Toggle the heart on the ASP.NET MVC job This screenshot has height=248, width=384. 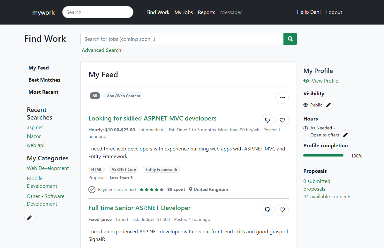click(x=282, y=120)
